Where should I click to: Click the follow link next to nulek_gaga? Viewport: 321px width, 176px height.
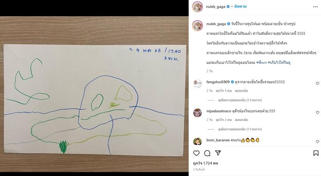(240, 6)
